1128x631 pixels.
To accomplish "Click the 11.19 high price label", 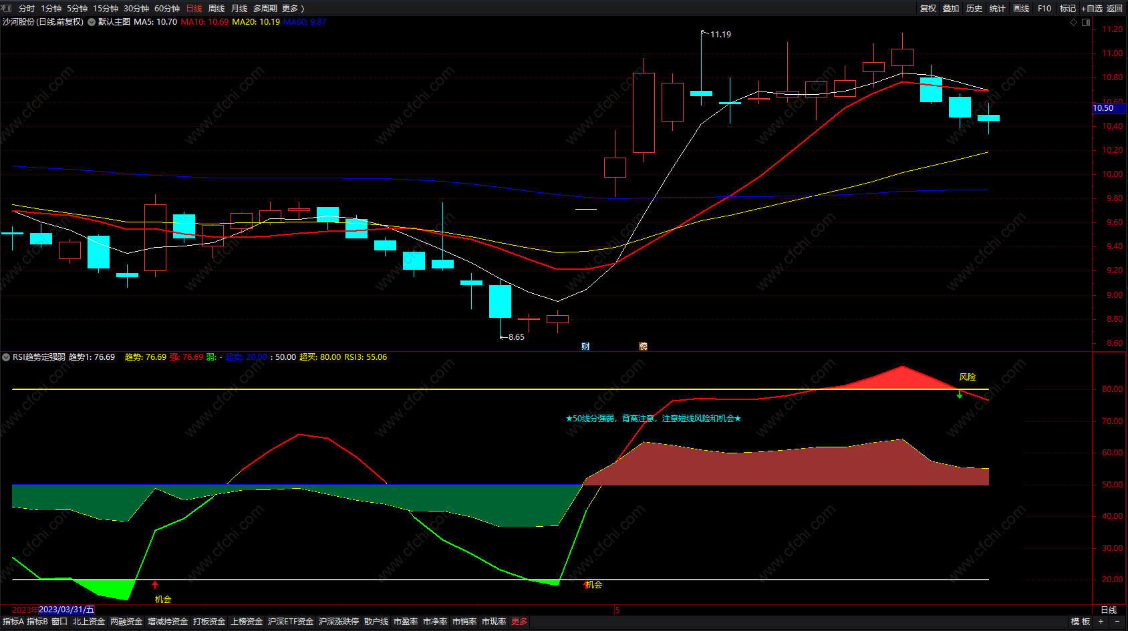I will tap(720, 35).
